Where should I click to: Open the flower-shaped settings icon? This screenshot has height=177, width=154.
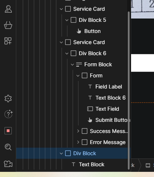pyautogui.click(x=8, y=98)
